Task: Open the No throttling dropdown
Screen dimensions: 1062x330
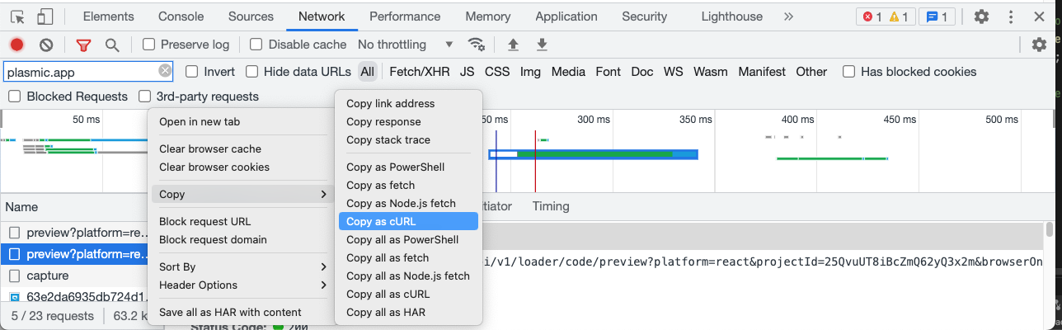Action: click(406, 45)
